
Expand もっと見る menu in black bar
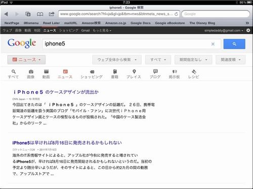(x=102, y=30)
